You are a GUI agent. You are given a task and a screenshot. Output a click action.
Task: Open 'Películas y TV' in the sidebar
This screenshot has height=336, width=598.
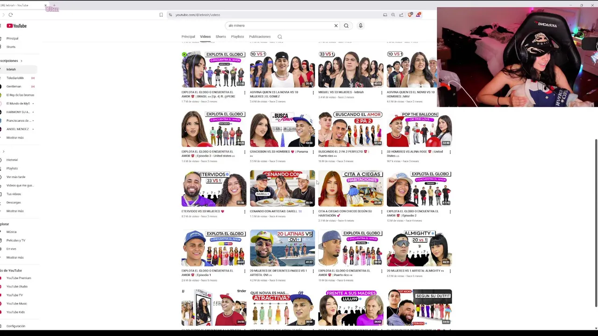pos(16,240)
